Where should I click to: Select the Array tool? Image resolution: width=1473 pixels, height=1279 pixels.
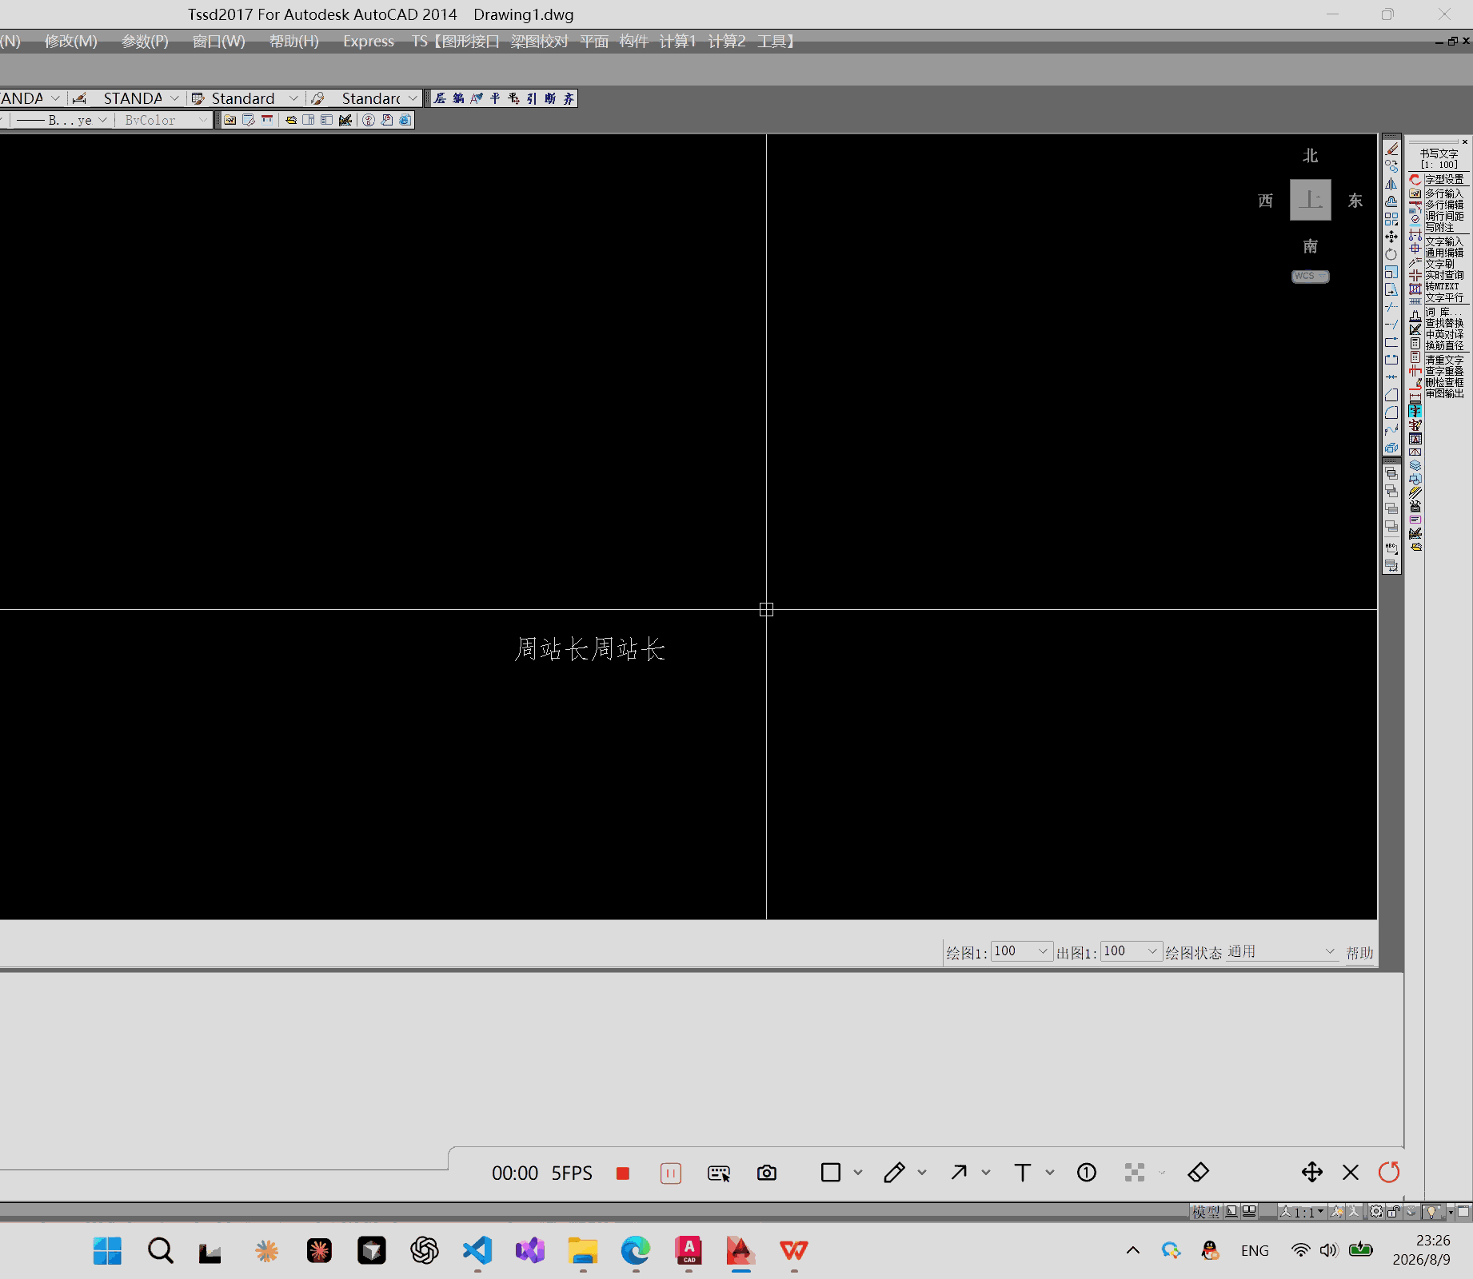[x=1391, y=219]
